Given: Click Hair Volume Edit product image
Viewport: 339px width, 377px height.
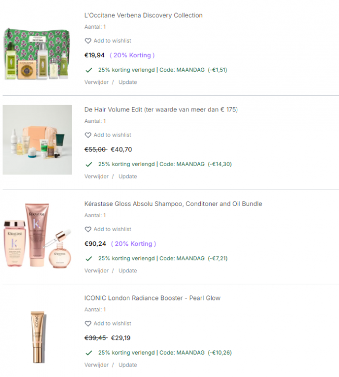Looking at the screenshot, I should [38, 140].
